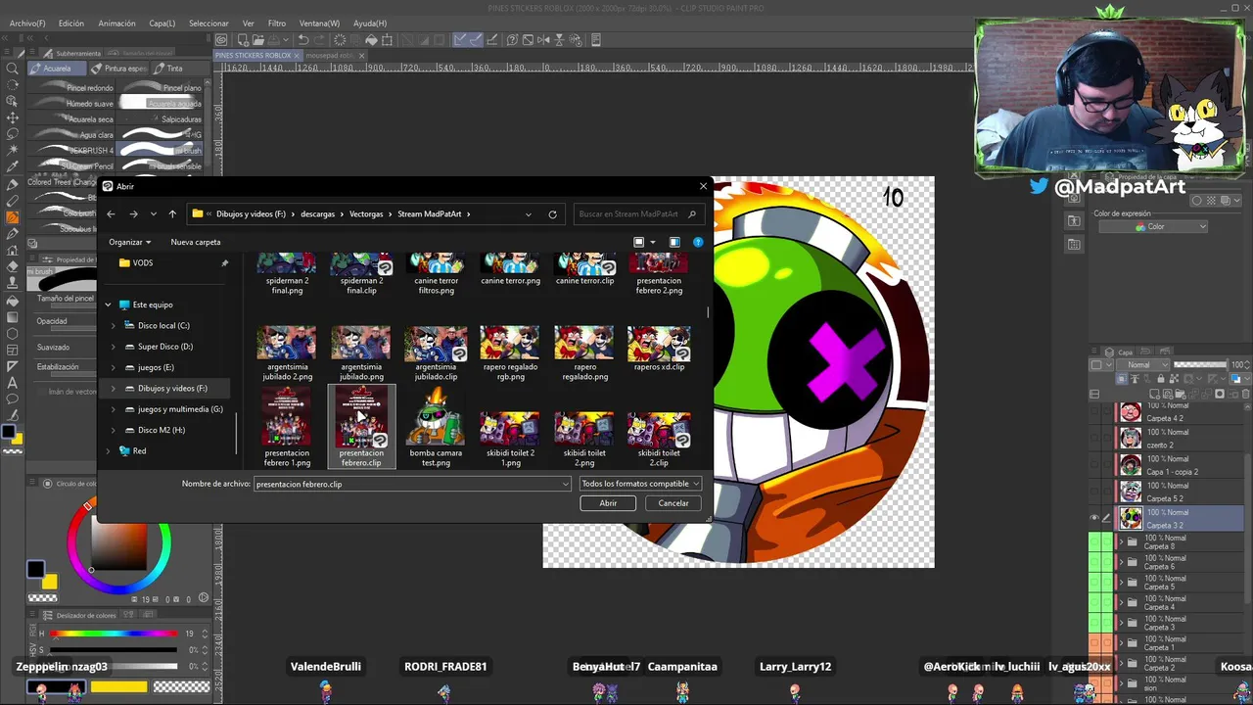Click descargas in the address breadcrumb
1253x705 pixels.
click(x=318, y=214)
